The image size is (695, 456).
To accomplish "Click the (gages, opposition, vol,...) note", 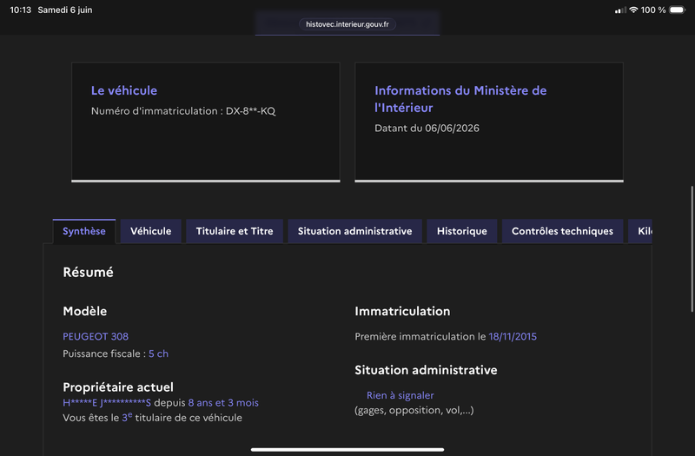I will tap(414, 410).
